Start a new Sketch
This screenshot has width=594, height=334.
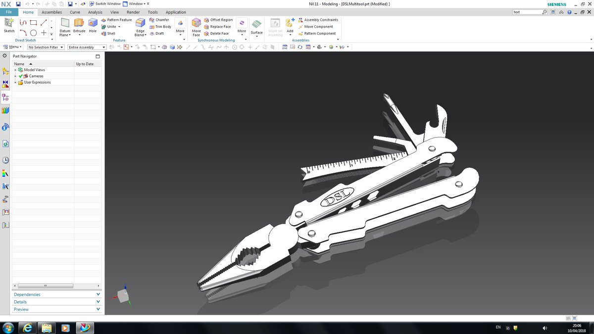coord(9,25)
